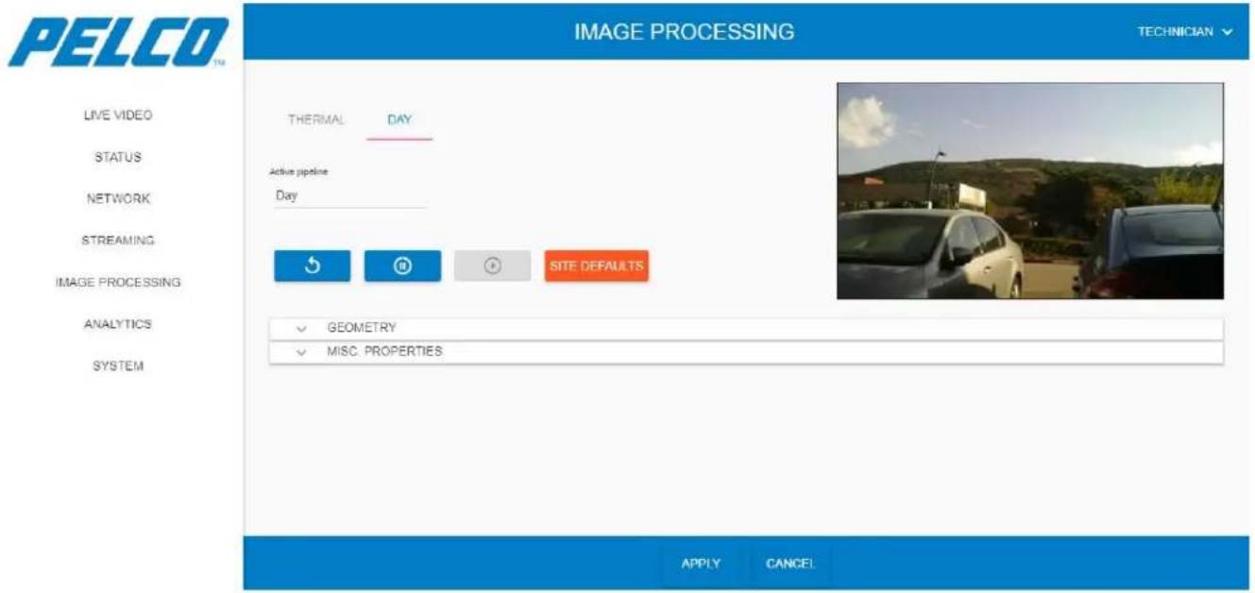Open STREAMING settings

coord(118,241)
